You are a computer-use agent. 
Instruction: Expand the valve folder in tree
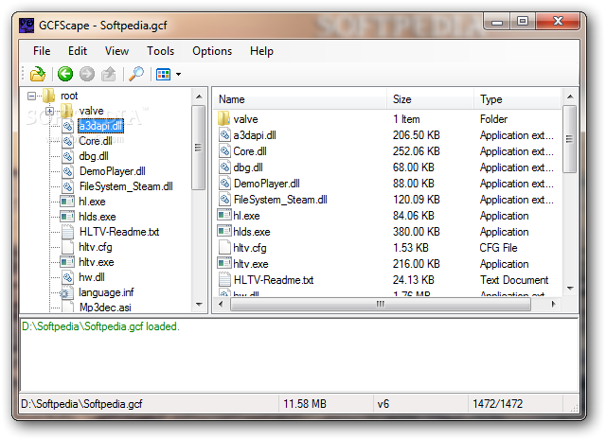[x=49, y=111]
